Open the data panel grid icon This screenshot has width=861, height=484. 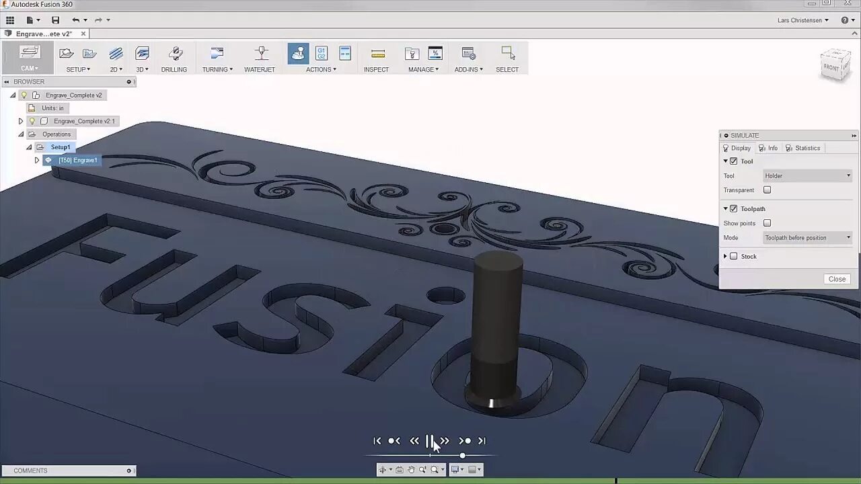[10, 20]
